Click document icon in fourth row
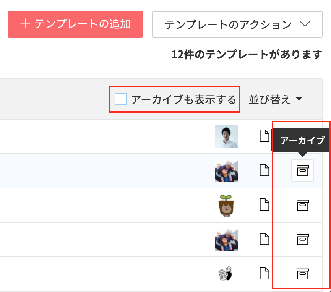Viewport: 331px width, 292px height. pos(264,239)
